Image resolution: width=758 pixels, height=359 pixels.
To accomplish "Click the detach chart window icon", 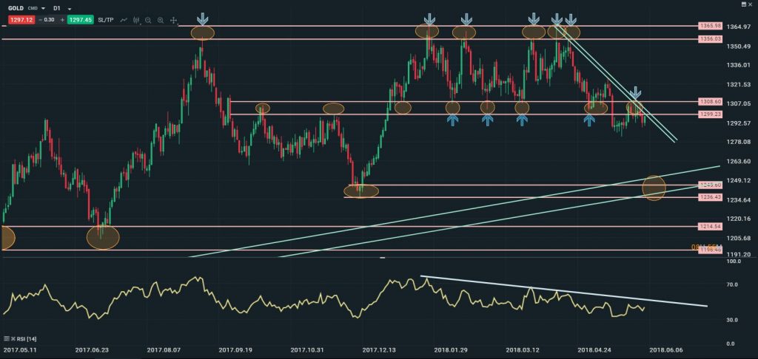I will pos(743,4).
